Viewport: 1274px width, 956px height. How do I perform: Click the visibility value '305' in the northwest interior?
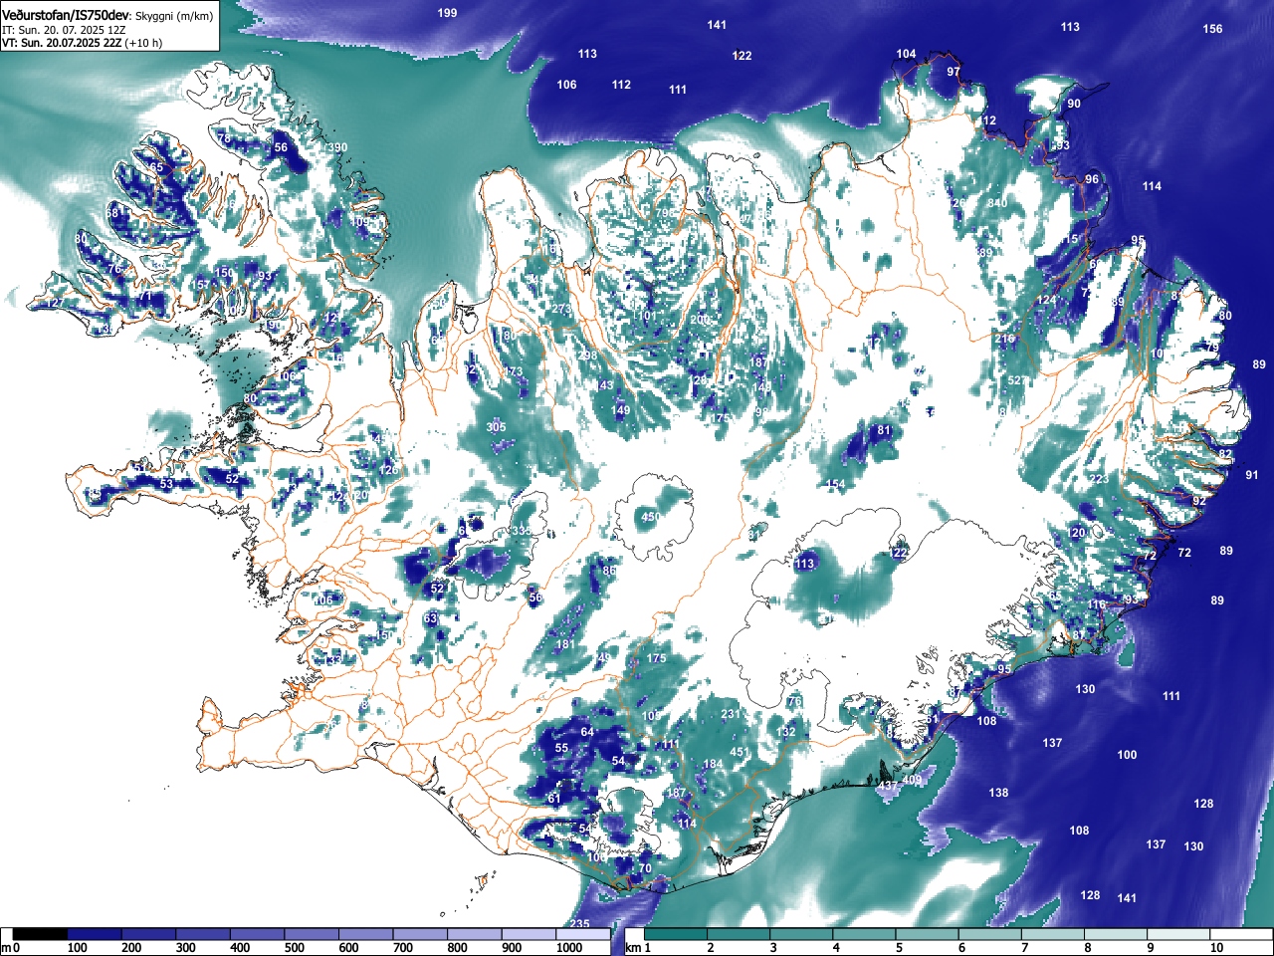pos(496,427)
